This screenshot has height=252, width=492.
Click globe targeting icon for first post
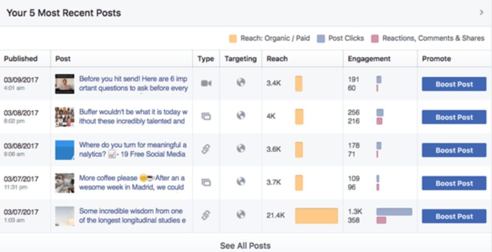click(241, 83)
